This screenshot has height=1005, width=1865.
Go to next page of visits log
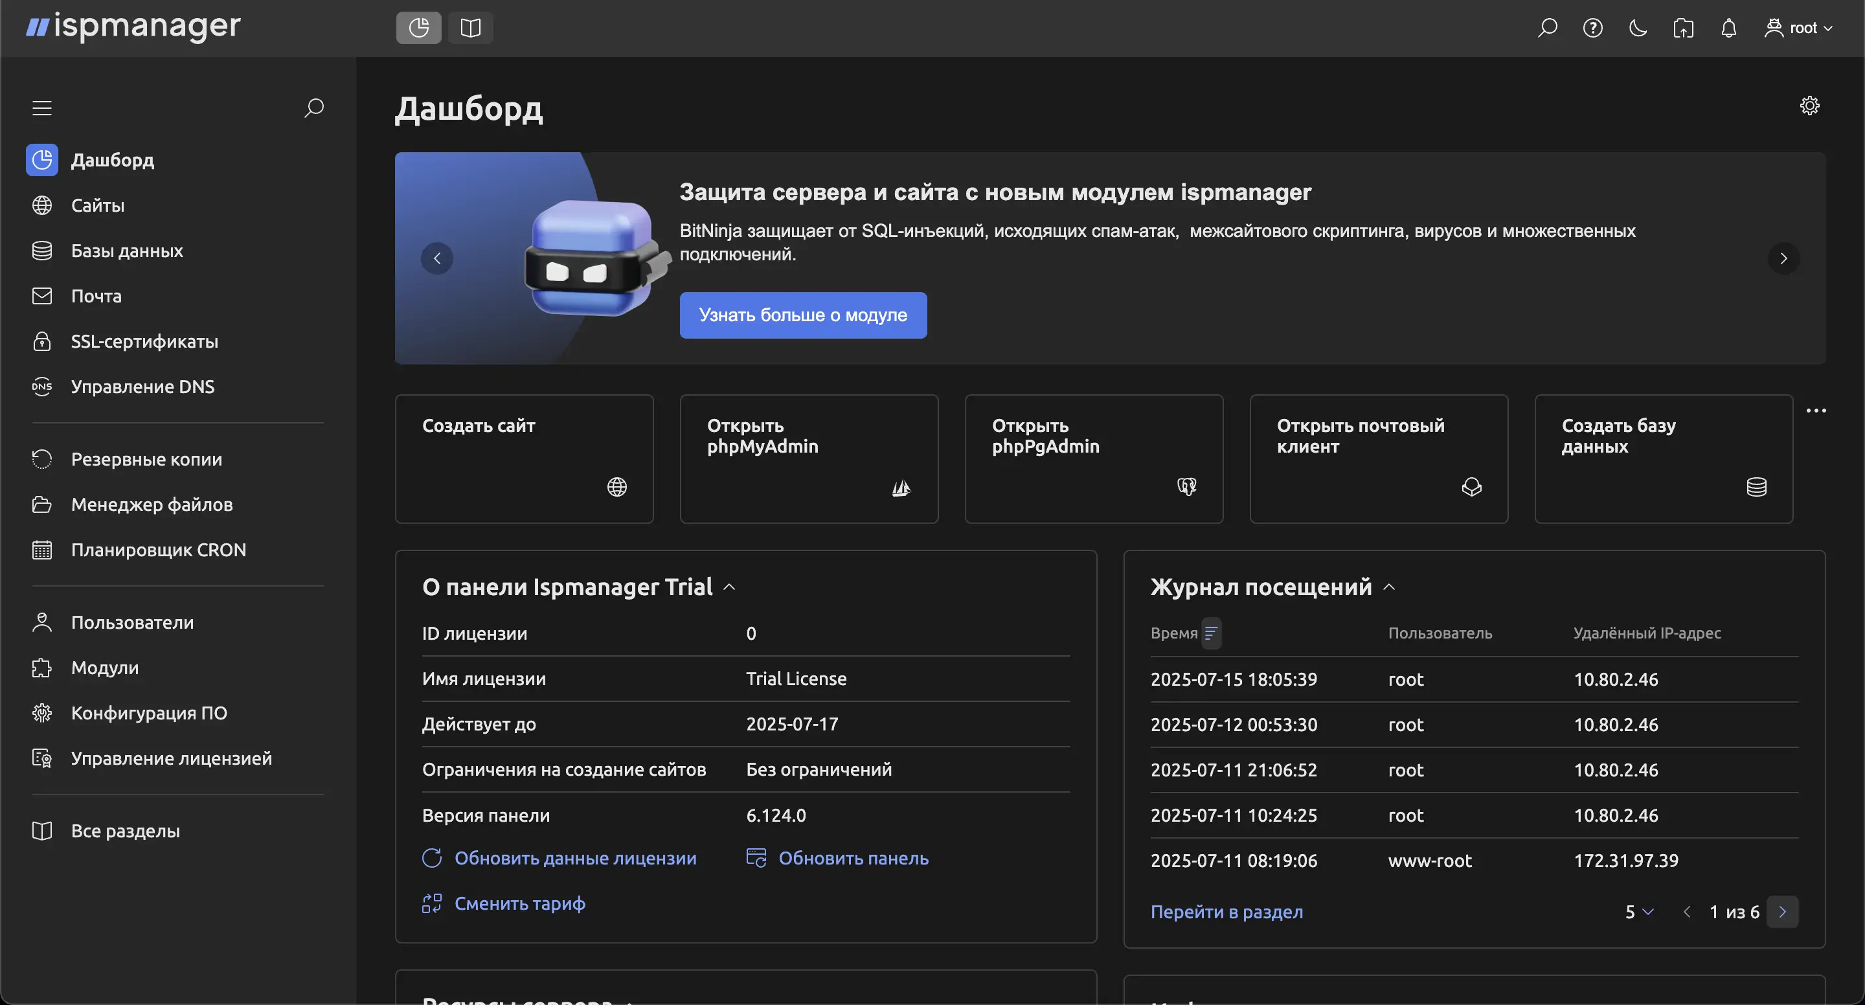1781,912
